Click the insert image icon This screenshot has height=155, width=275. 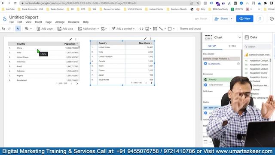coord(147,29)
